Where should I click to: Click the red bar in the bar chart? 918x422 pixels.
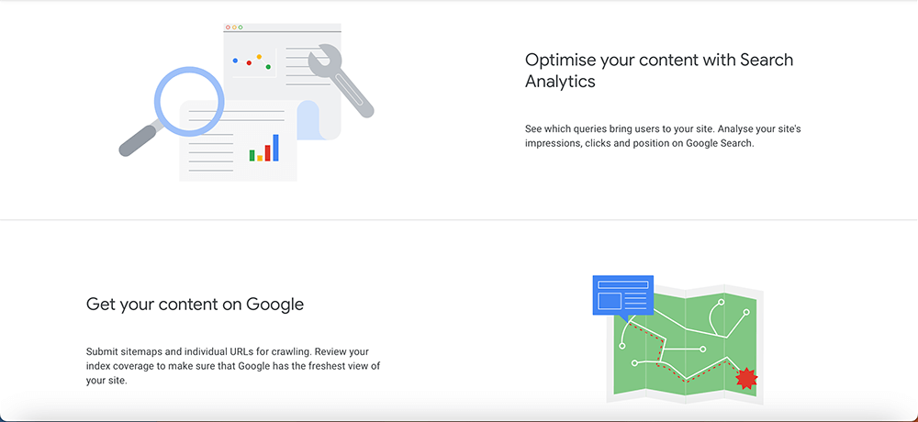point(267,151)
